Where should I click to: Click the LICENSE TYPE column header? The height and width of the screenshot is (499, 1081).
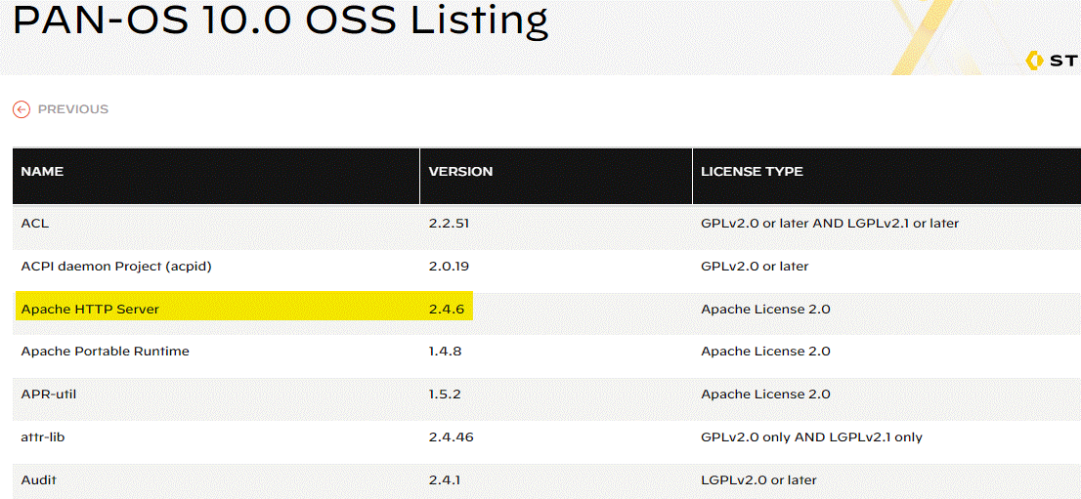(x=752, y=172)
